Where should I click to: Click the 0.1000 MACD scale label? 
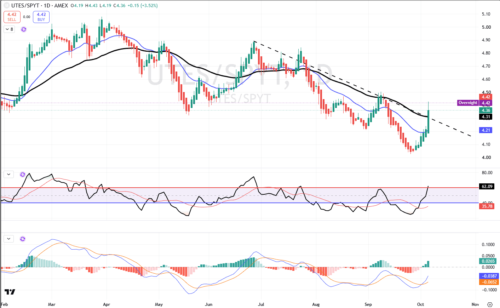488,245
